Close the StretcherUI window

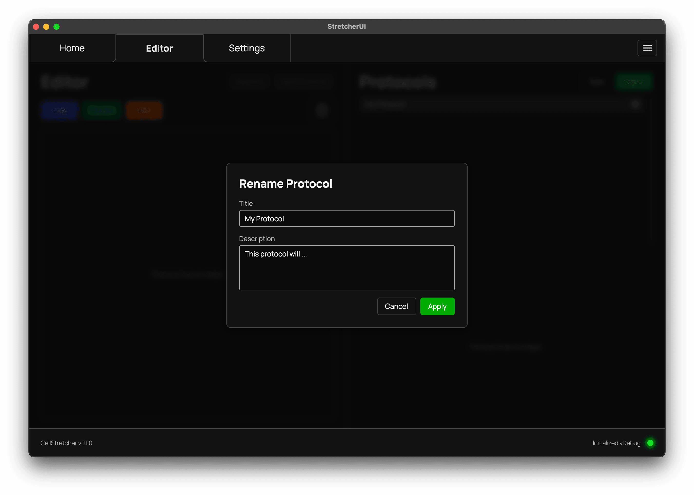coord(36,26)
